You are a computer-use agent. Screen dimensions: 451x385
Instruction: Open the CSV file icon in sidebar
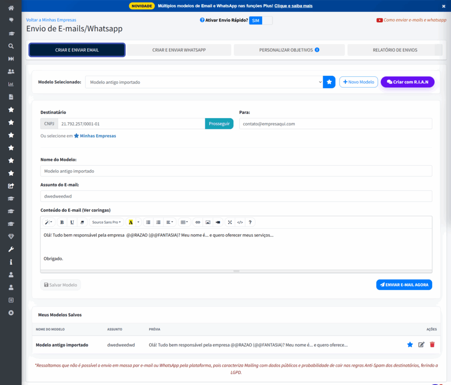11,97
